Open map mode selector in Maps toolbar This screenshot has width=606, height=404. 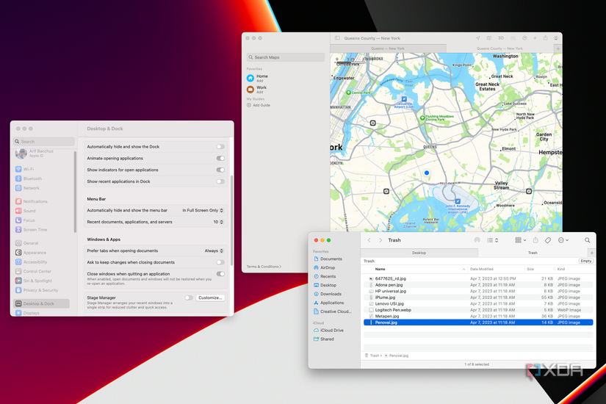[489, 38]
